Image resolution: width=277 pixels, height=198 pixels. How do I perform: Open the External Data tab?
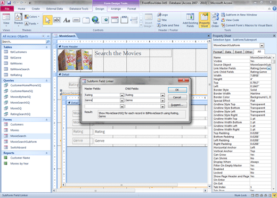[x=54, y=9]
